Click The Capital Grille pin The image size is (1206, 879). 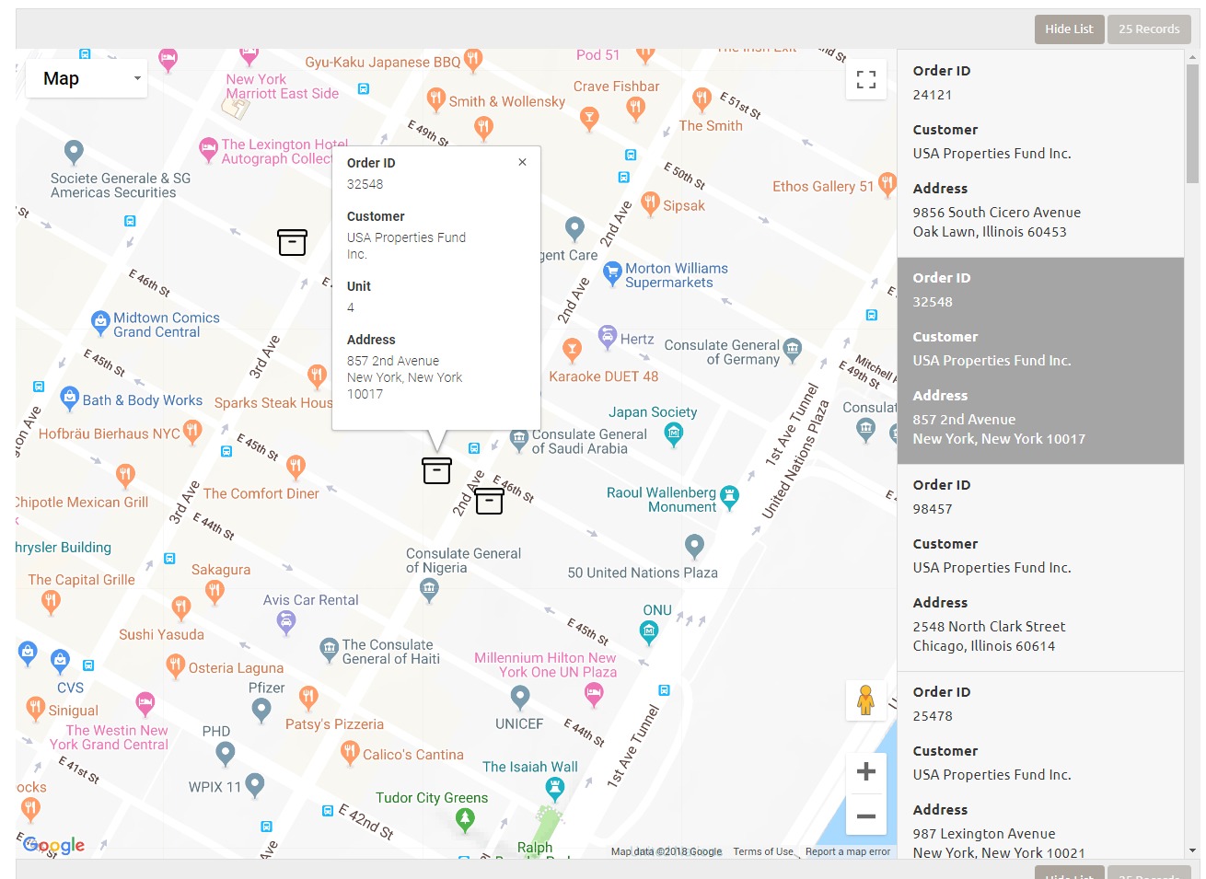[x=52, y=603]
